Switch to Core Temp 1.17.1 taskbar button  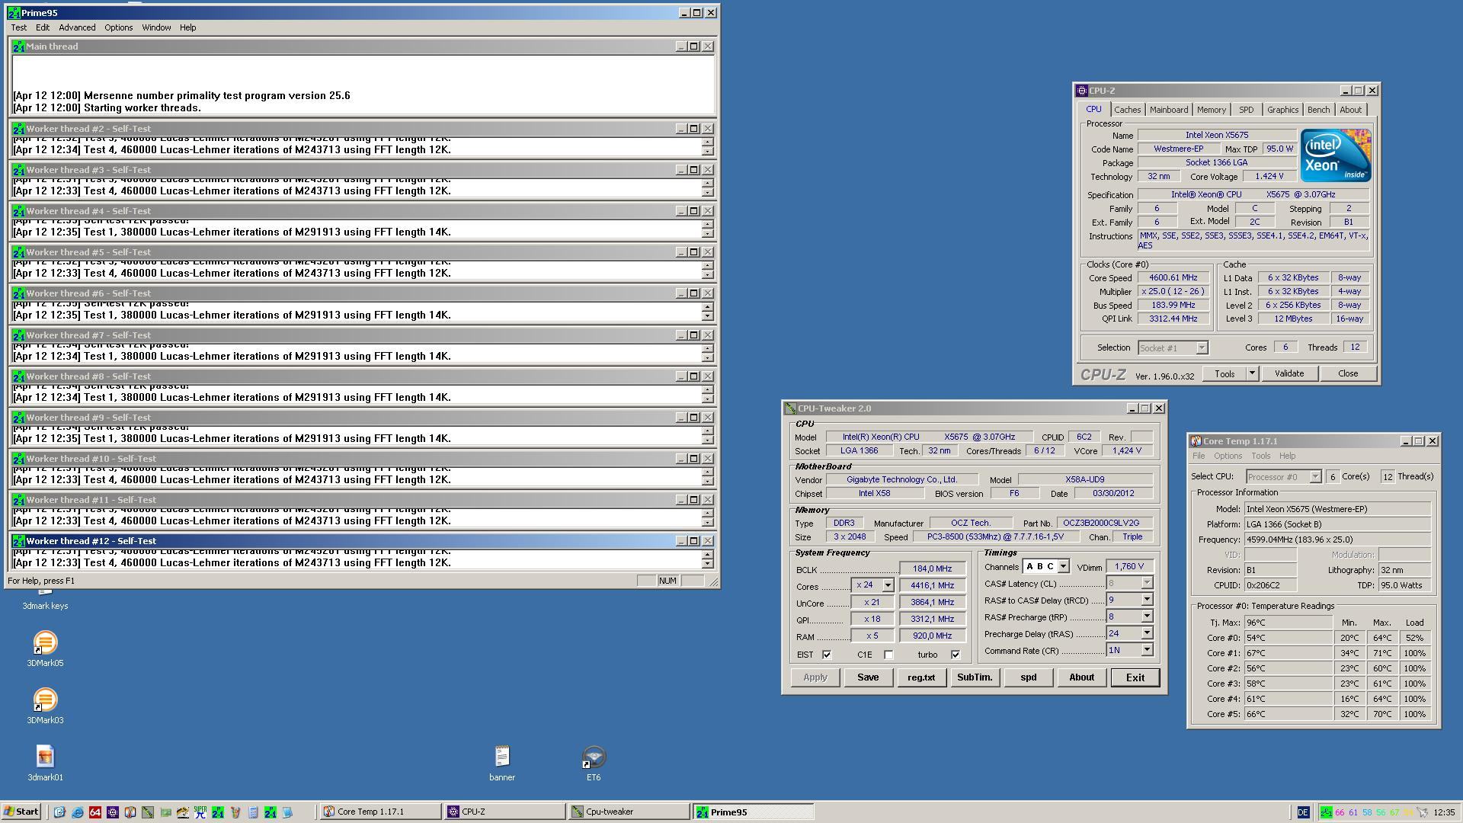379,812
